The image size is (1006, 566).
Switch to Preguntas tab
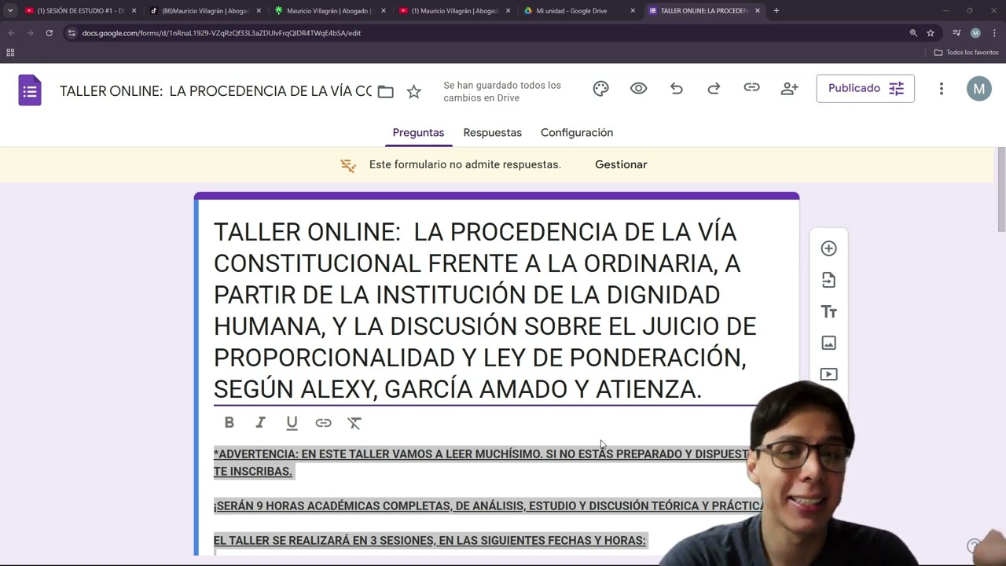418,133
